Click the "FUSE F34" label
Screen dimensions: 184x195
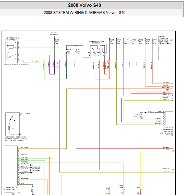[79, 51]
